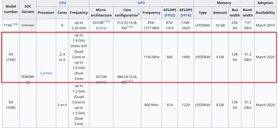The height and width of the screenshot is (128, 278).
Task: Select the 'Bus width' column header
Action: [x=235, y=12]
